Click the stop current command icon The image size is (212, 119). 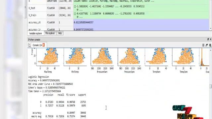point(203,45)
